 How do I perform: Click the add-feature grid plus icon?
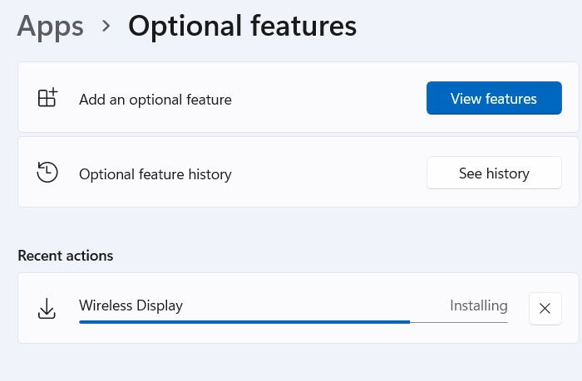tap(47, 98)
